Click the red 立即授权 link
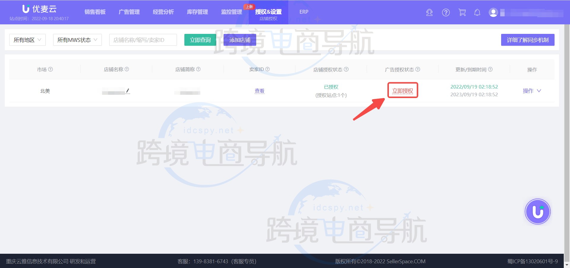 coord(403,91)
